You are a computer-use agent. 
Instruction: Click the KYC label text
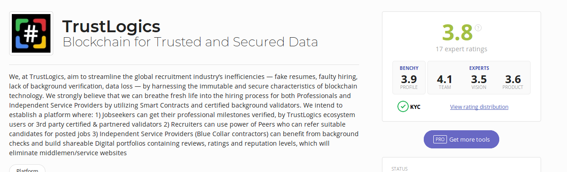415,107
